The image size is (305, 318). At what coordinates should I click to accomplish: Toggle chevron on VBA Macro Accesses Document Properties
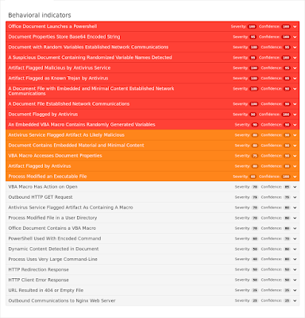click(295, 156)
